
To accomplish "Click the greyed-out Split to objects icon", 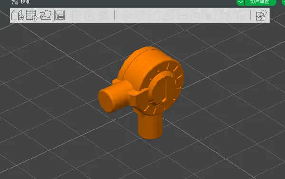I will (76, 15).
